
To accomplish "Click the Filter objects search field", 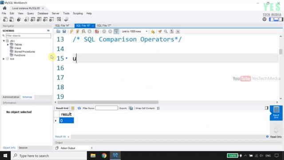I will tap(28, 36).
